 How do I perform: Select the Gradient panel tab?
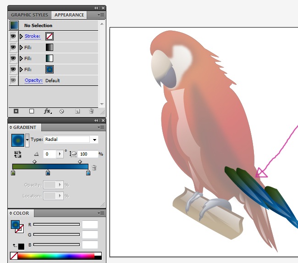[25, 127]
